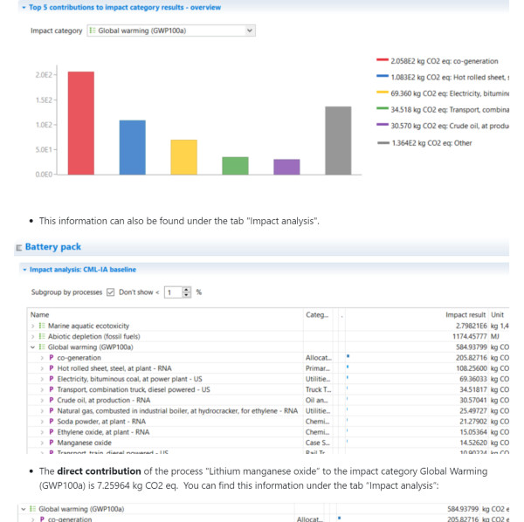Image resolution: width=524 pixels, height=522 pixels.
Task: Click the Abiotic depletion category icon
Action: 40,336
